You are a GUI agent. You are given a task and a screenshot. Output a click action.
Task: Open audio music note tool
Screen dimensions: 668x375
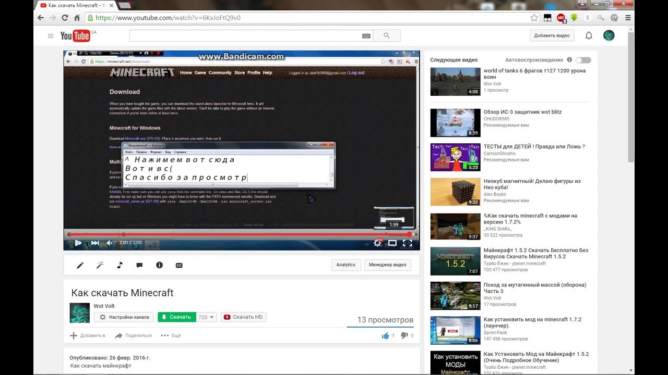pos(120,265)
